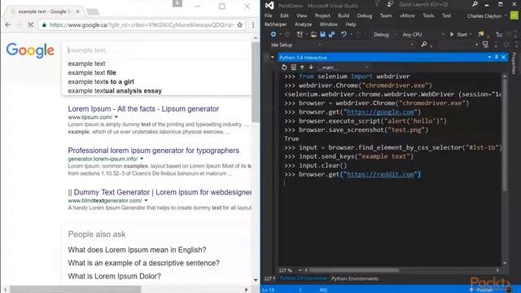This screenshot has width=521, height=293.
Task: Expand the www.blindtextgenerator.com result dropdown arrow
Action: pos(146,200)
